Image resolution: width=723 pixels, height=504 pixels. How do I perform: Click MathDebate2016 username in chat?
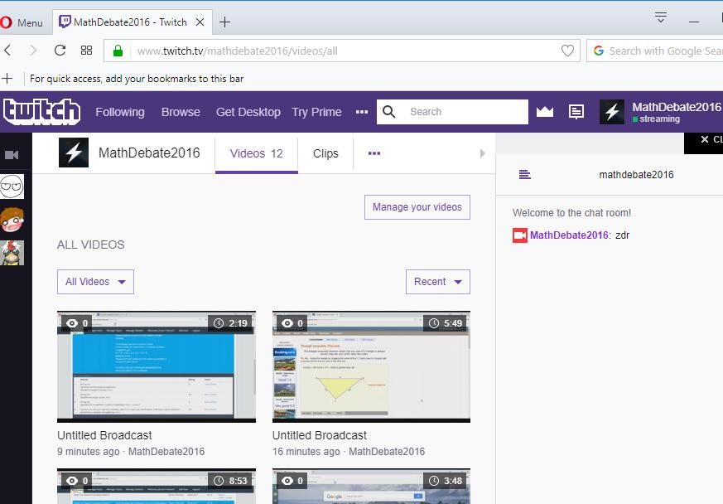point(569,235)
